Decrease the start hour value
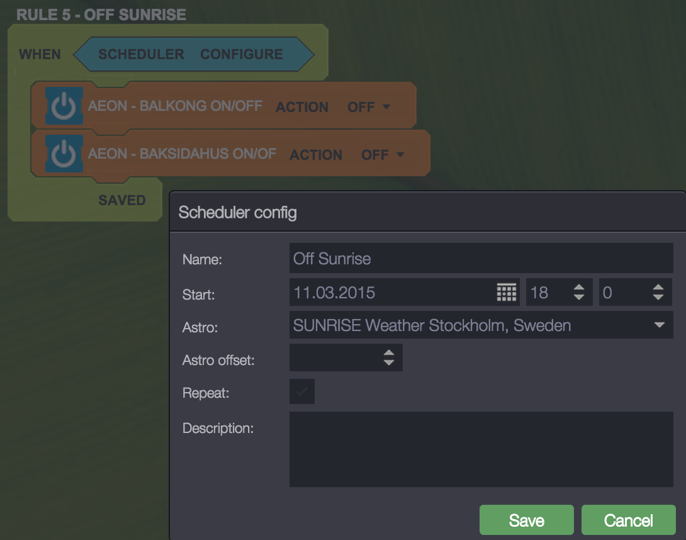 tap(579, 298)
